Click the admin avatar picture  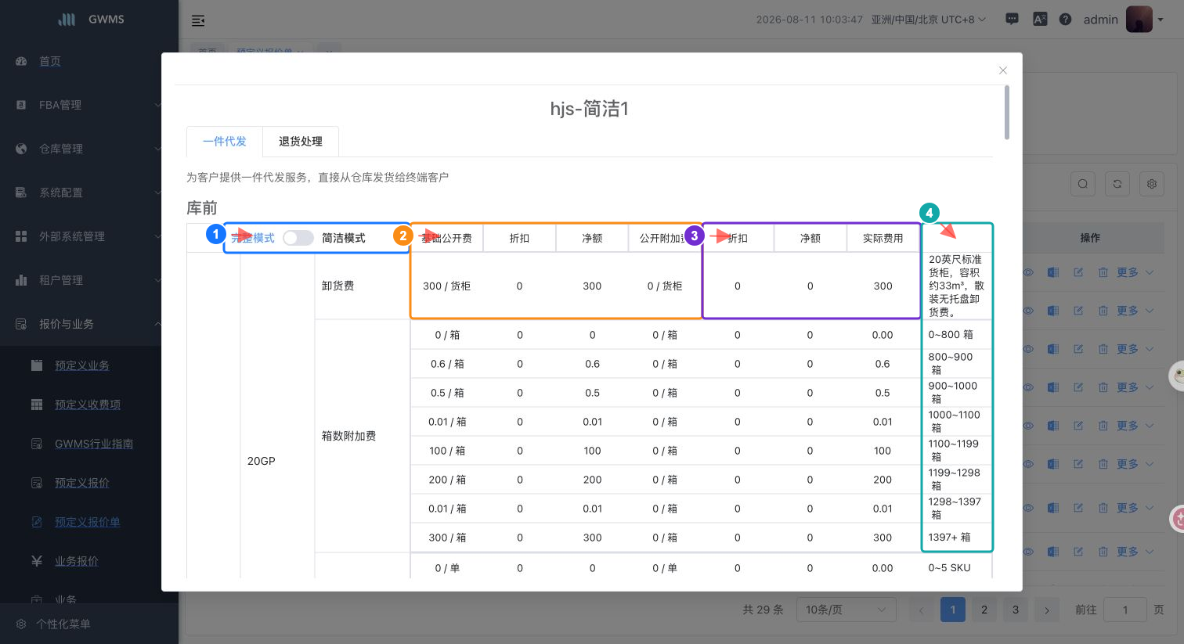(x=1139, y=20)
